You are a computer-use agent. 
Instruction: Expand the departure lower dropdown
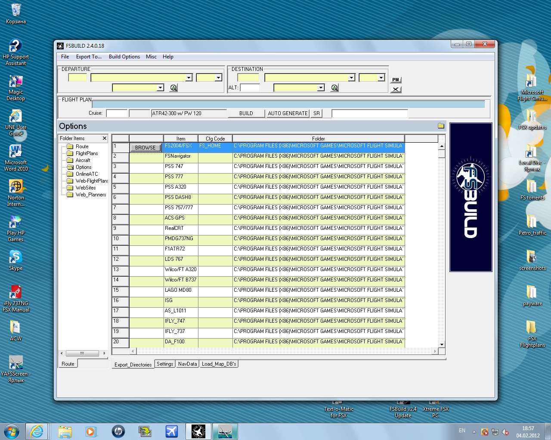160,88
